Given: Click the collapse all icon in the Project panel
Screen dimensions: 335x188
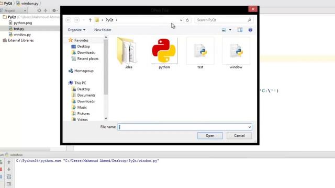Looking at the screenshot, I should coord(46,10).
